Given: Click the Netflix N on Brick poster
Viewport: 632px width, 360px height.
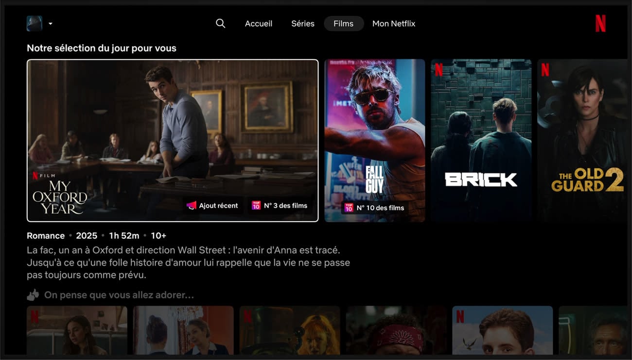Looking at the screenshot, I should coord(439,70).
